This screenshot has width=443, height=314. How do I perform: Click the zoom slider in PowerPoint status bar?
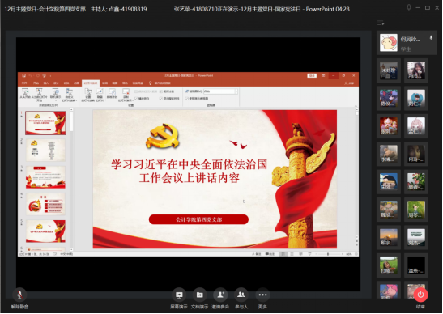[x=329, y=254]
